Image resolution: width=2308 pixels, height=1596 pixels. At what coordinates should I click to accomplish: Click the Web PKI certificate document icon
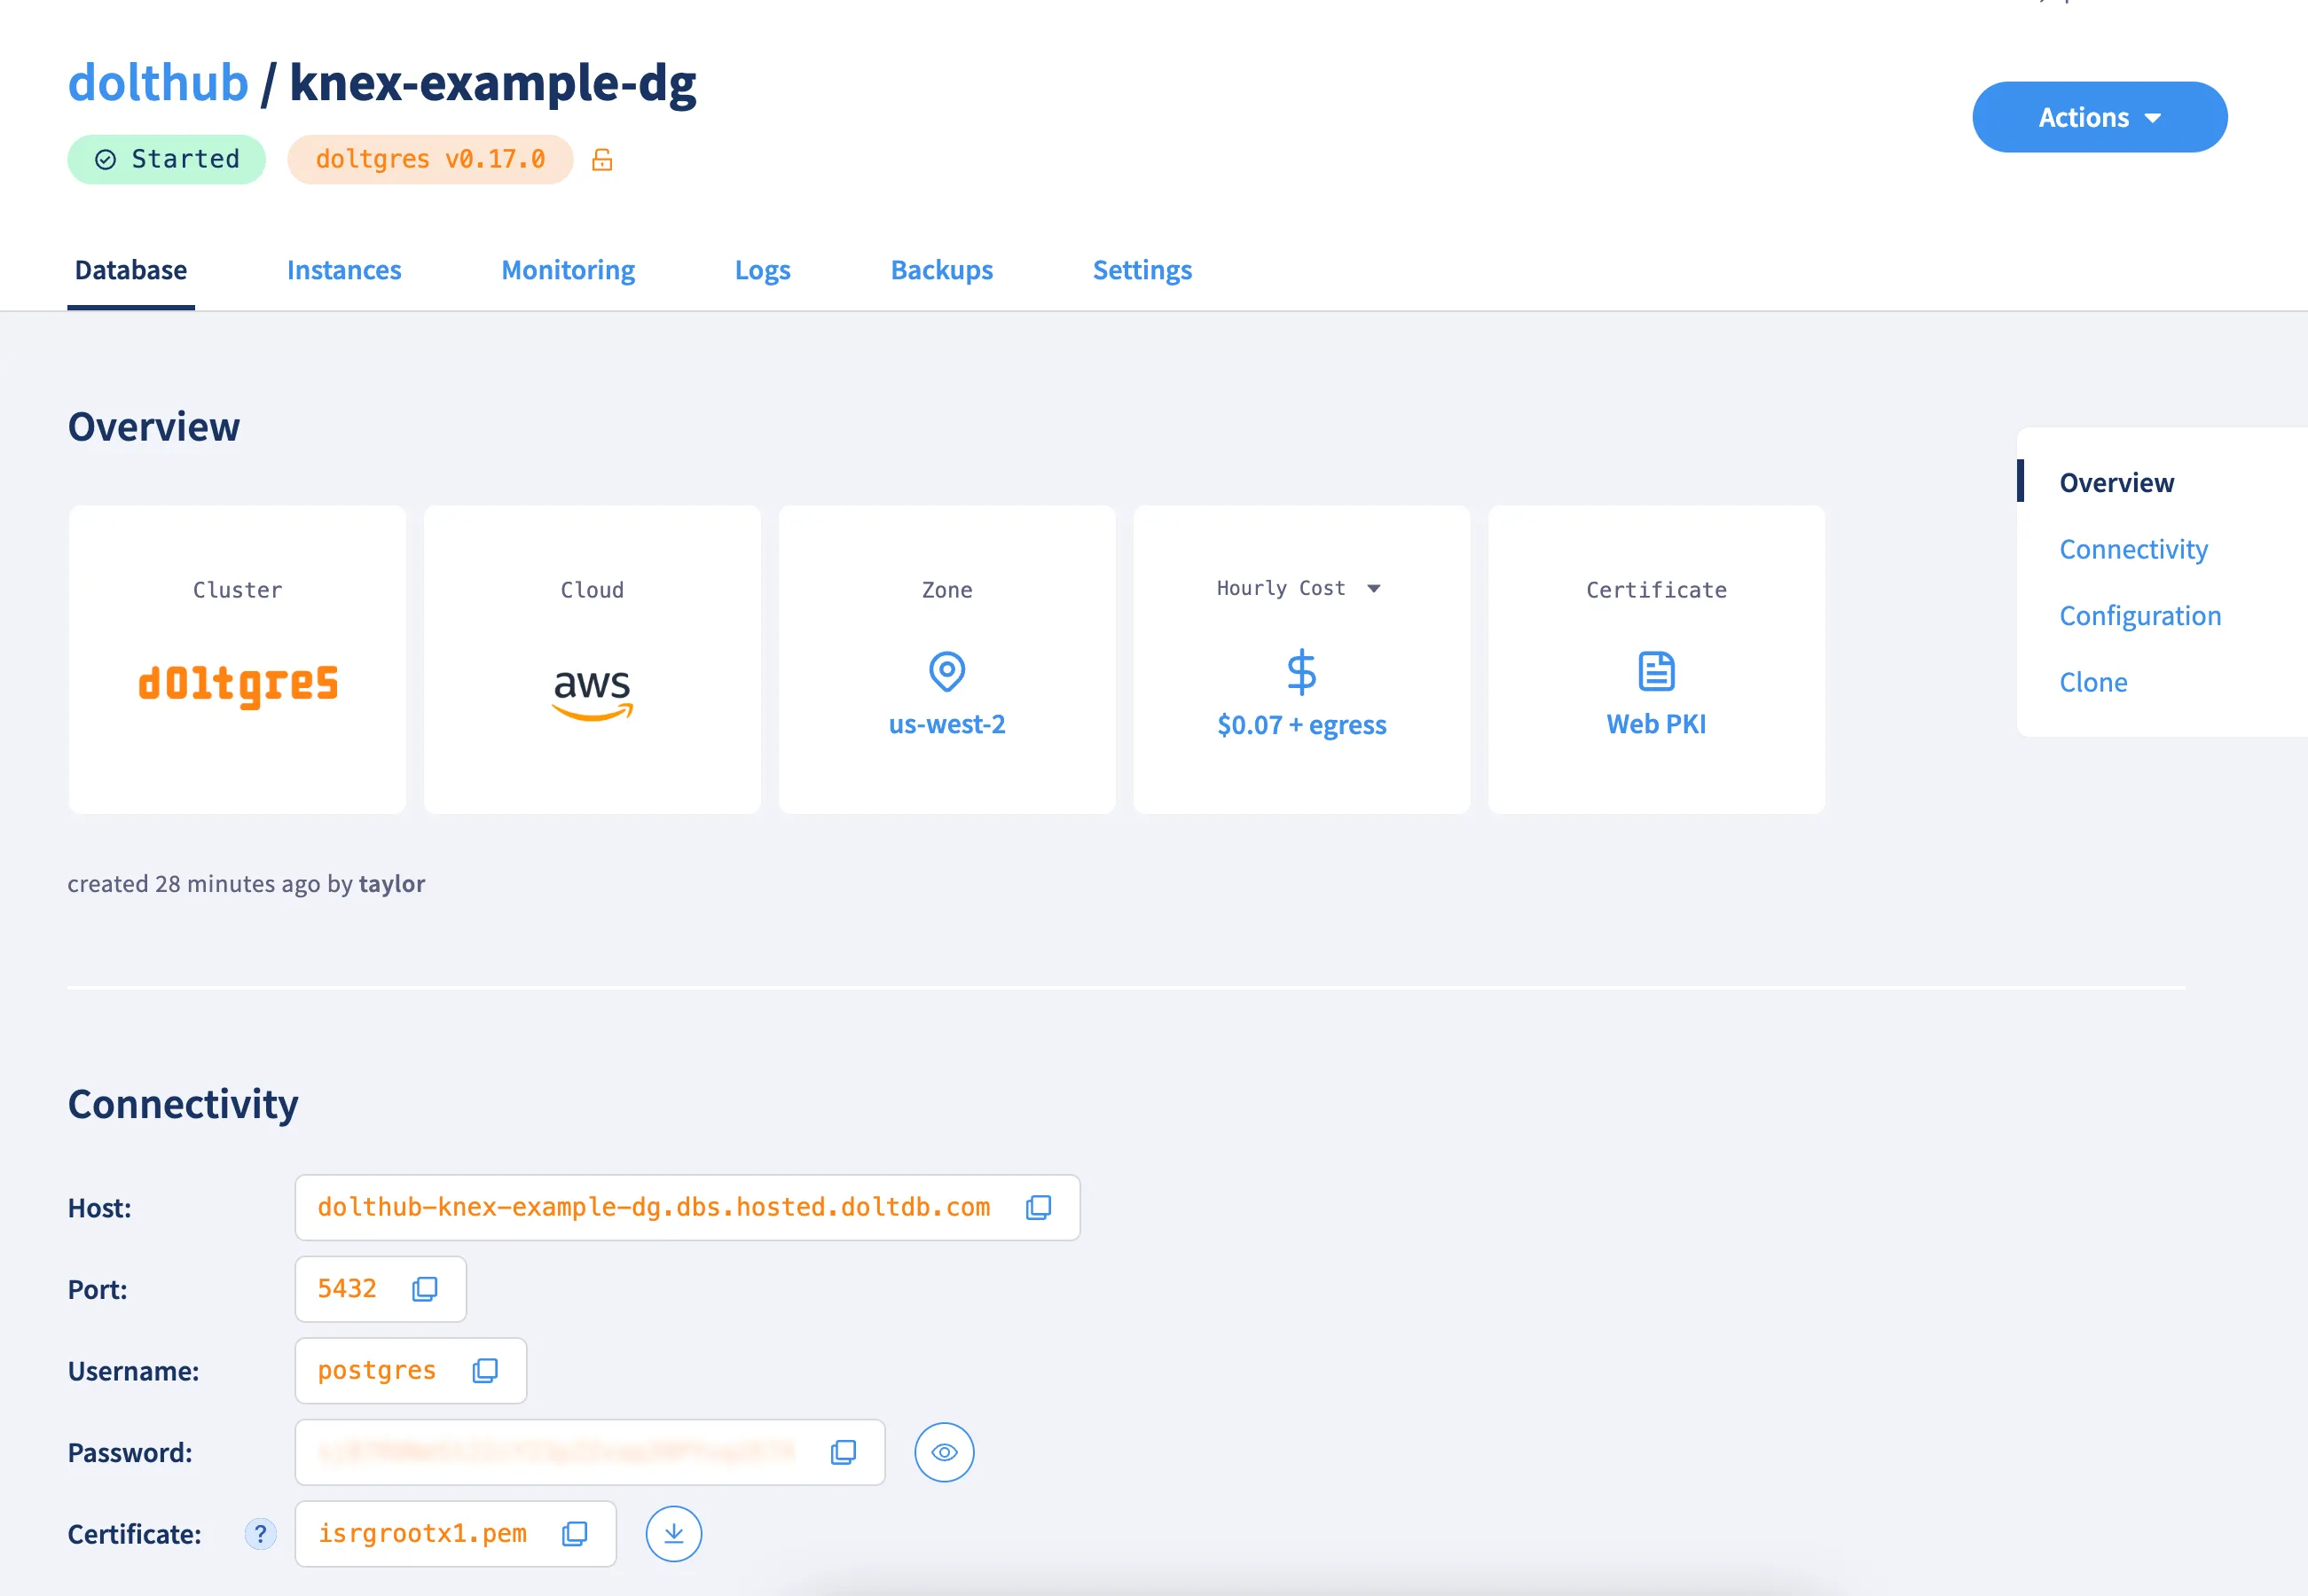[1656, 671]
